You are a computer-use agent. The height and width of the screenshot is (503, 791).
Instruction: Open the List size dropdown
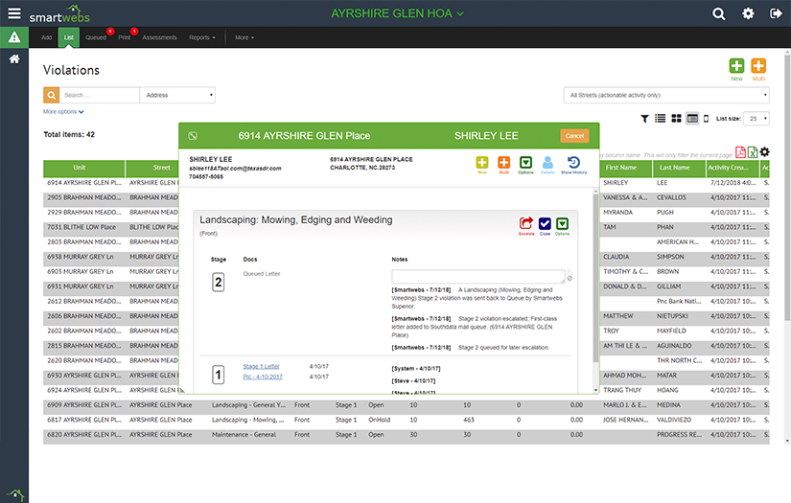point(756,119)
